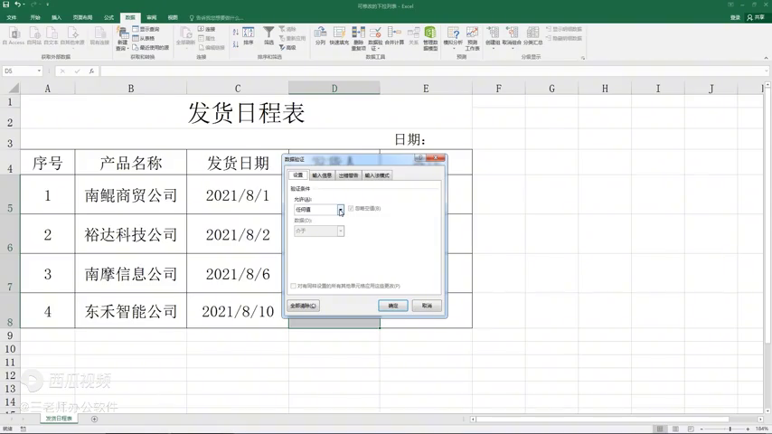Switch to 输入信息 tab in dialog
772x434 pixels.
322,175
